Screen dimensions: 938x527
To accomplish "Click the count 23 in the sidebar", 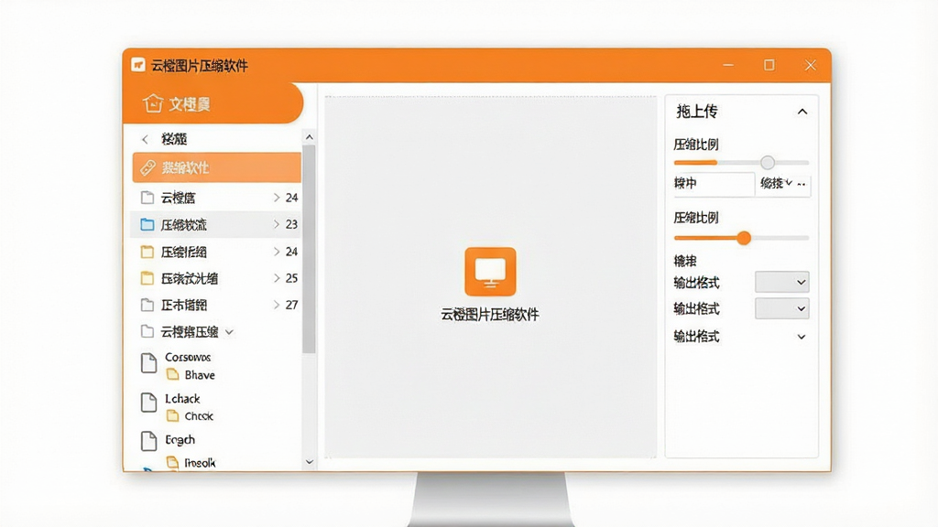I will click(x=291, y=224).
